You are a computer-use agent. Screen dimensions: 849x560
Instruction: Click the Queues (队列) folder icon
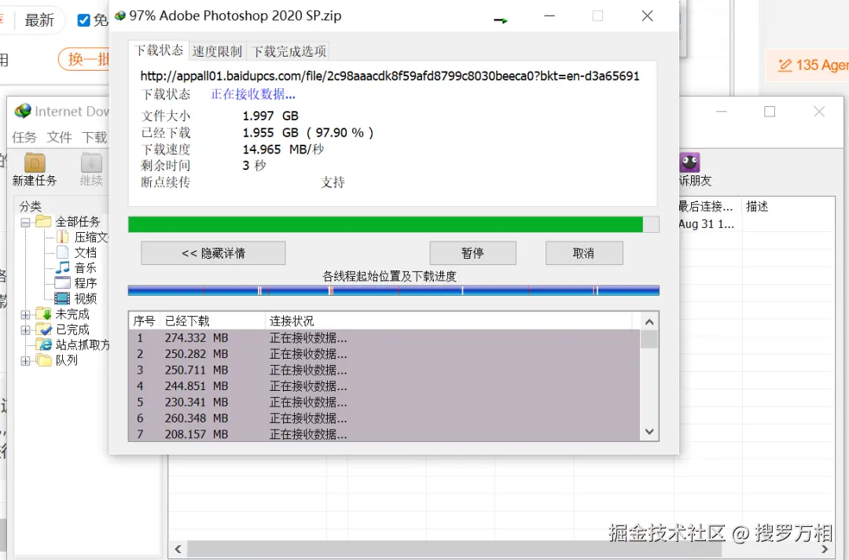(x=44, y=359)
